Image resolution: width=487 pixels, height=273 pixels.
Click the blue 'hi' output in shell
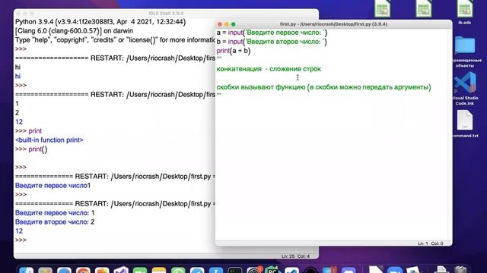point(18,76)
